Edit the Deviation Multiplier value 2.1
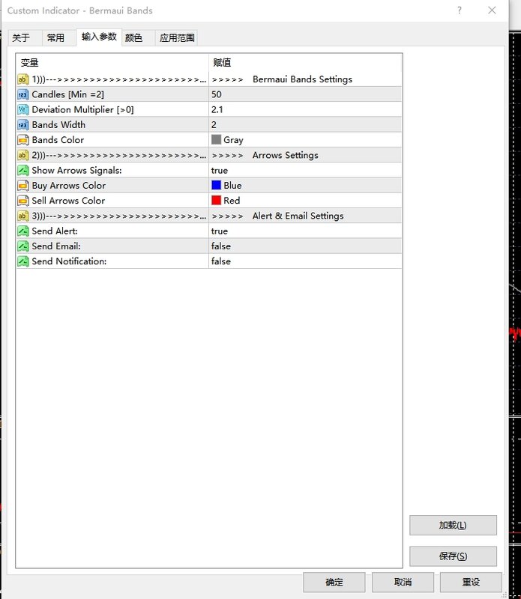 tap(217, 109)
